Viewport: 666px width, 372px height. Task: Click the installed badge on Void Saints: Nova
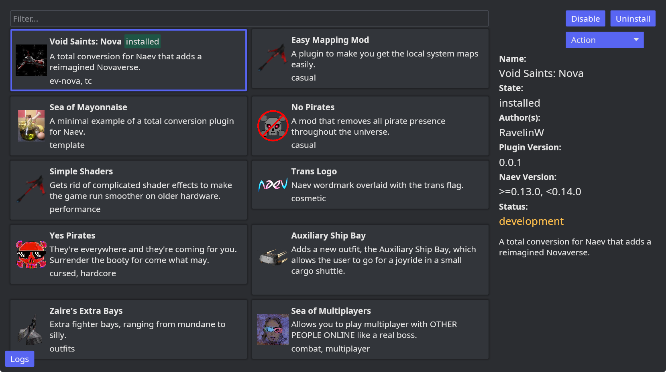point(143,41)
